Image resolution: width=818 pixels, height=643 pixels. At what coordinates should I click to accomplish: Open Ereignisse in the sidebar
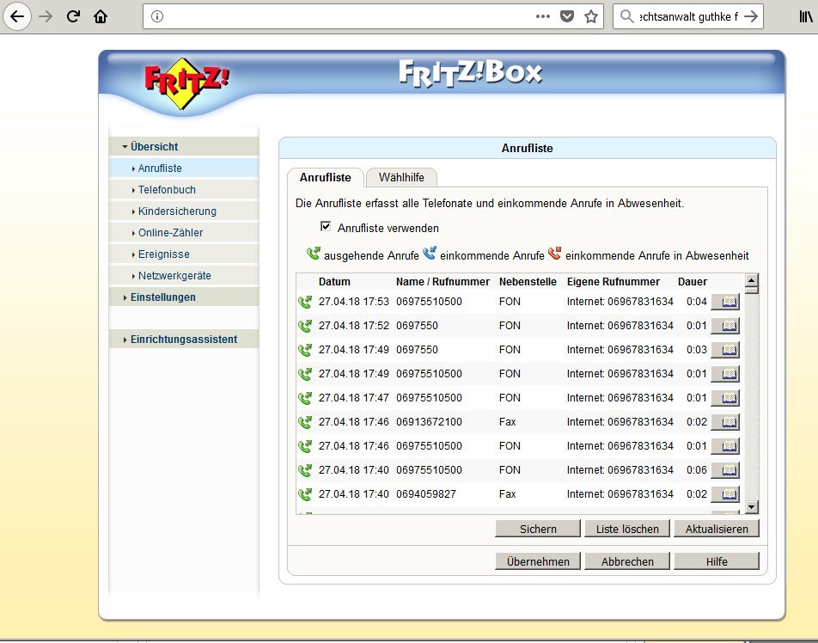tap(184, 254)
